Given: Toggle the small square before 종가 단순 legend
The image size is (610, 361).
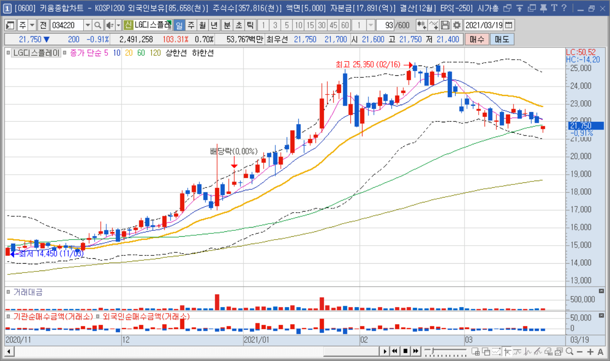Looking at the screenshot, I should 66,52.
